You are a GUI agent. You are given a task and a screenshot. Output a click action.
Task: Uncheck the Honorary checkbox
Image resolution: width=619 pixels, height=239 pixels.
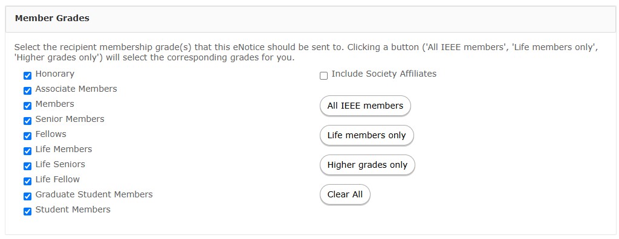click(27, 75)
